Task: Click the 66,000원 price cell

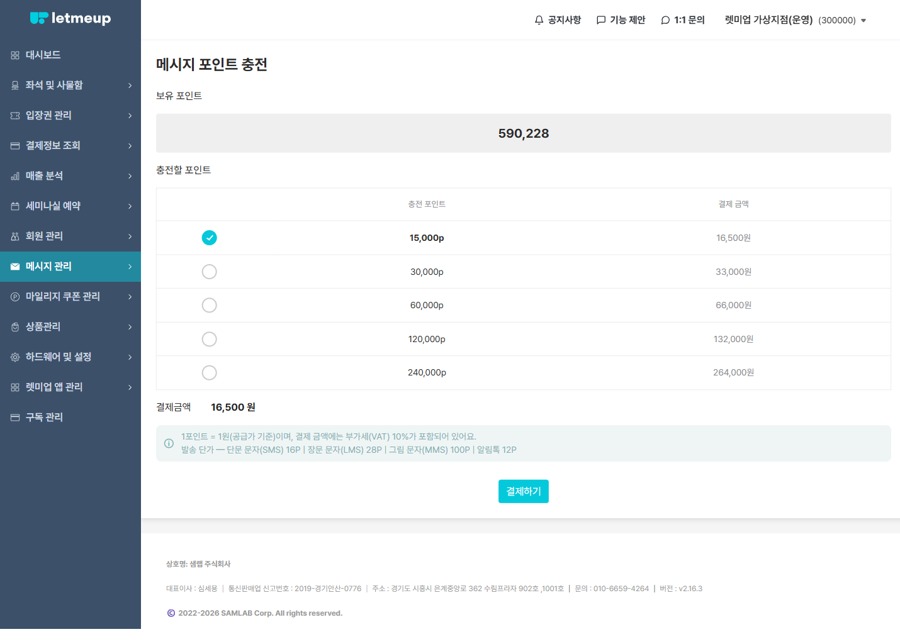Action: pos(733,305)
